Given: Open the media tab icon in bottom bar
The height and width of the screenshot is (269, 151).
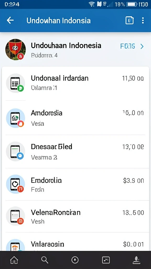Looking at the screenshot, I should 106,260.
